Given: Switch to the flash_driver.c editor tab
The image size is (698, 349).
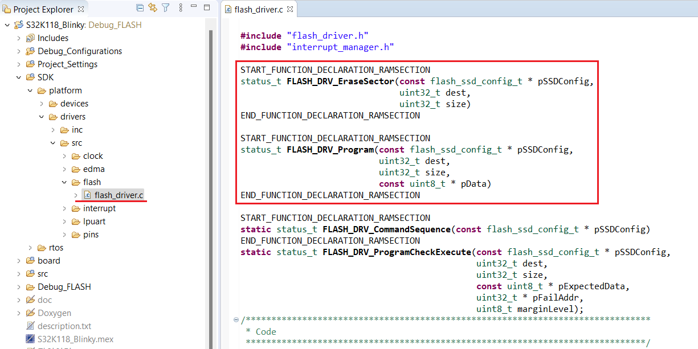Looking at the screenshot, I should [x=258, y=9].
